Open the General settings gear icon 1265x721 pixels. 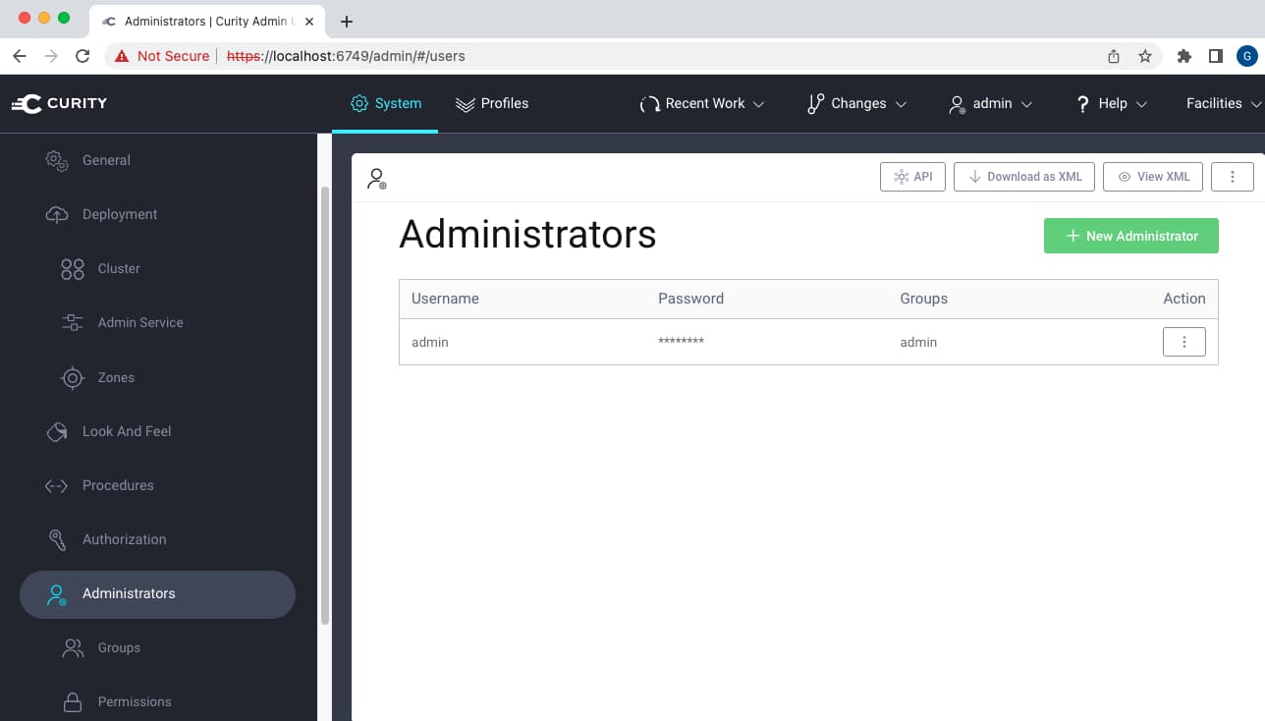[57, 160]
